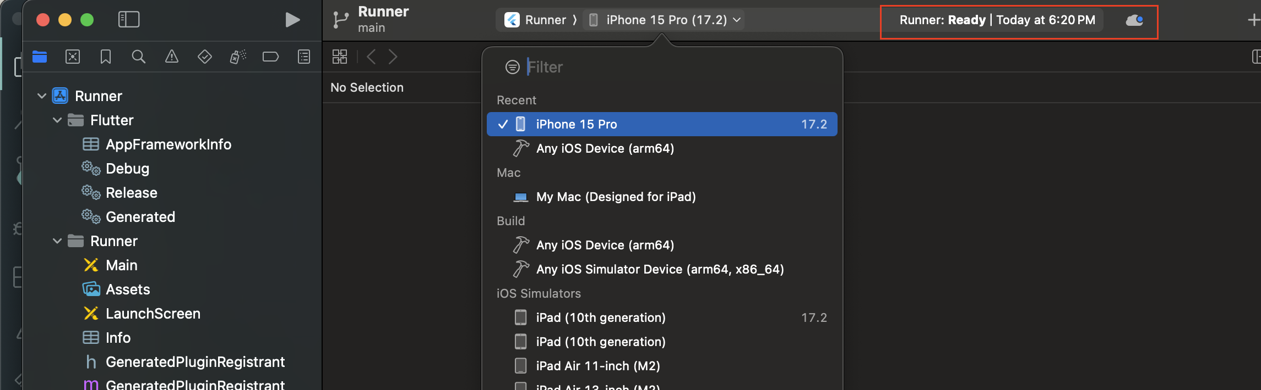This screenshot has width=1261, height=390.
Task: Click the main branch label
Action: [x=372, y=28]
